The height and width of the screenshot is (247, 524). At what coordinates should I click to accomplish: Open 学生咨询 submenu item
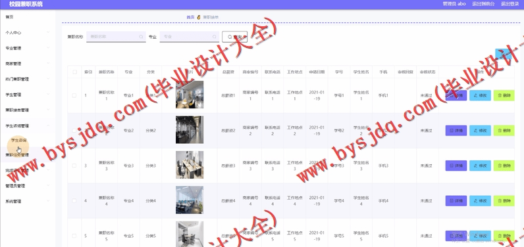pos(18,141)
